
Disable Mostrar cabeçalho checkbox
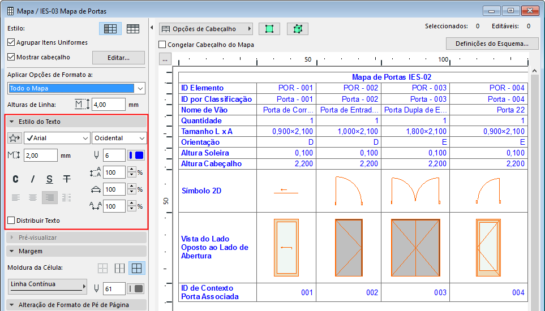11,57
